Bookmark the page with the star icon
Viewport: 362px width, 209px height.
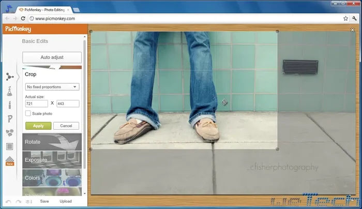[x=345, y=19]
